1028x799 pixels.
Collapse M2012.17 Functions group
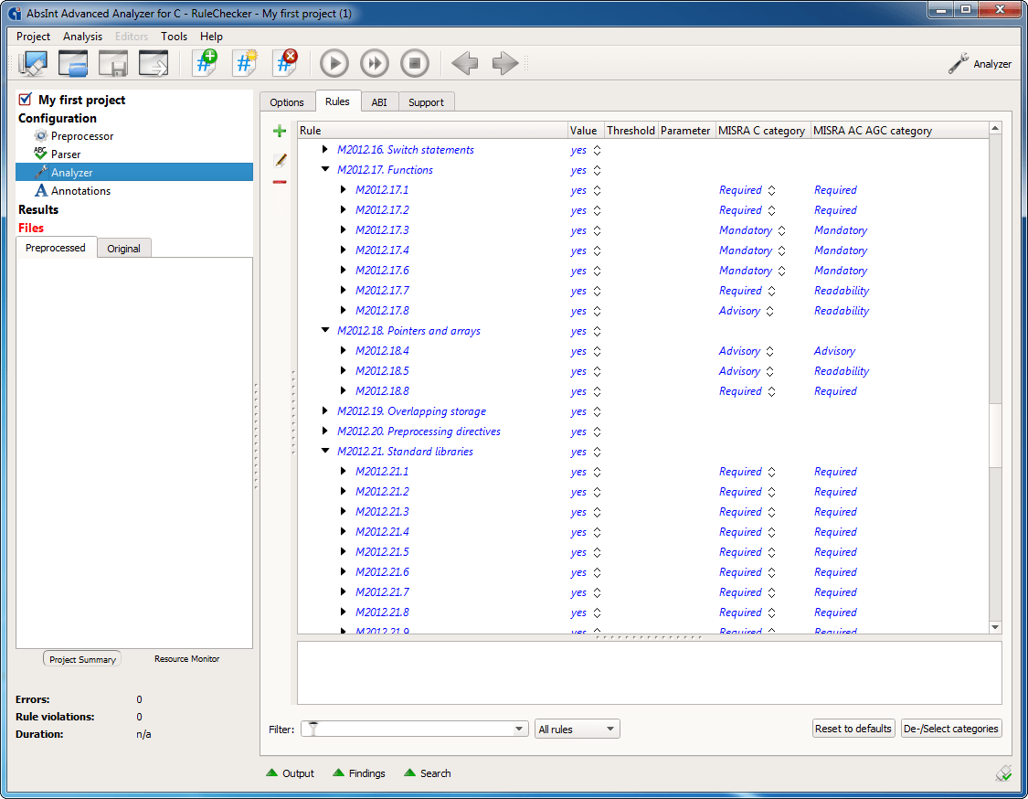pyautogui.click(x=325, y=169)
